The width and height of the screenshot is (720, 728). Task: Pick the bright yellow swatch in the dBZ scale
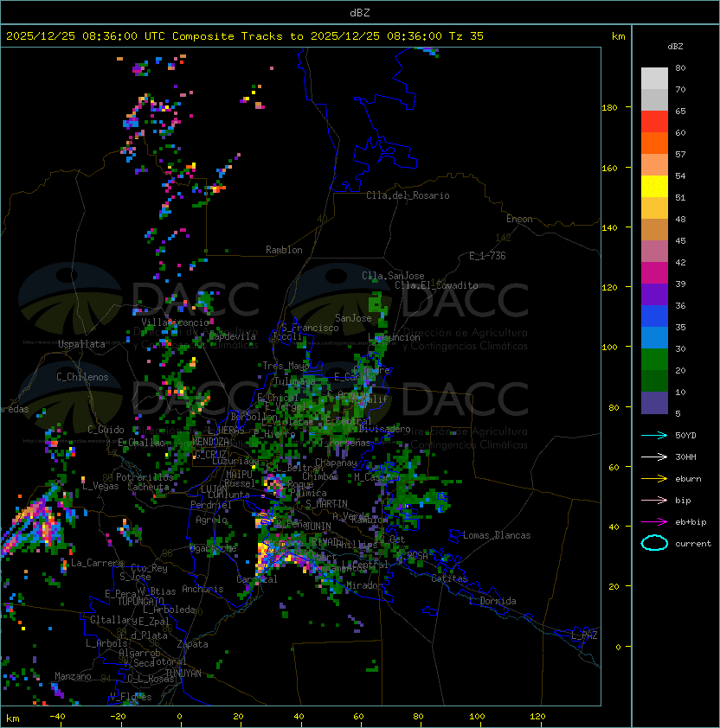pos(654,187)
